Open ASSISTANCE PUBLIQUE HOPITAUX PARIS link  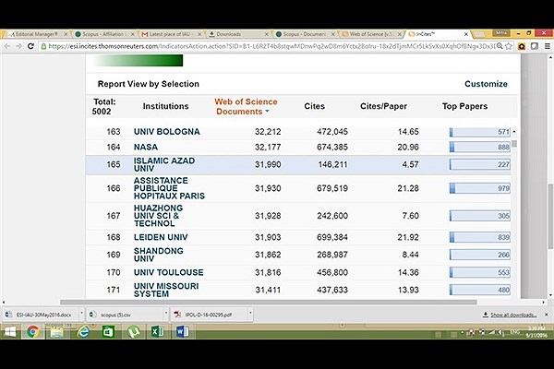(169, 188)
